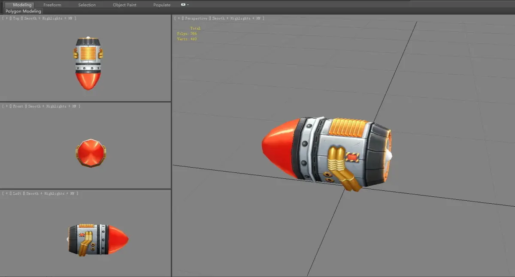Select the rocket model in Perspective viewport
Image resolution: width=515 pixels, height=277 pixels.
[327, 154]
